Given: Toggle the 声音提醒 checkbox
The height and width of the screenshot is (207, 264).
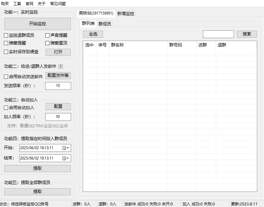Looking at the screenshot, I should [x=48, y=36].
